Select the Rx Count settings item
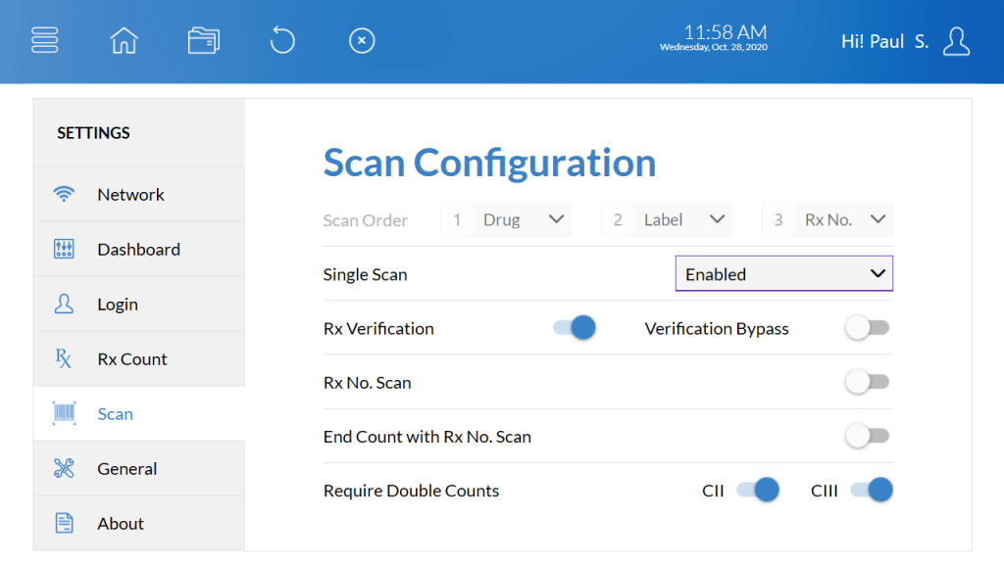The width and height of the screenshot is (1004, 564). (x=139, y=358)
